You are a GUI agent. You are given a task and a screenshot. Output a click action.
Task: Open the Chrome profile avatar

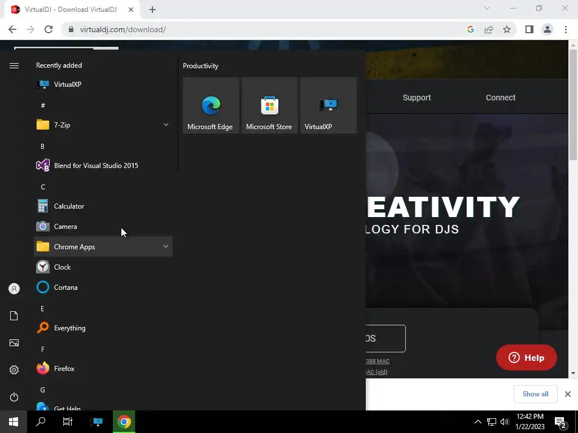[x=548, y=29]
